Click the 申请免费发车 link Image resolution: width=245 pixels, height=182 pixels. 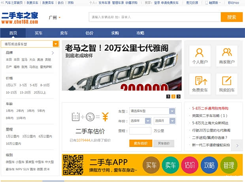pos(170,3)
